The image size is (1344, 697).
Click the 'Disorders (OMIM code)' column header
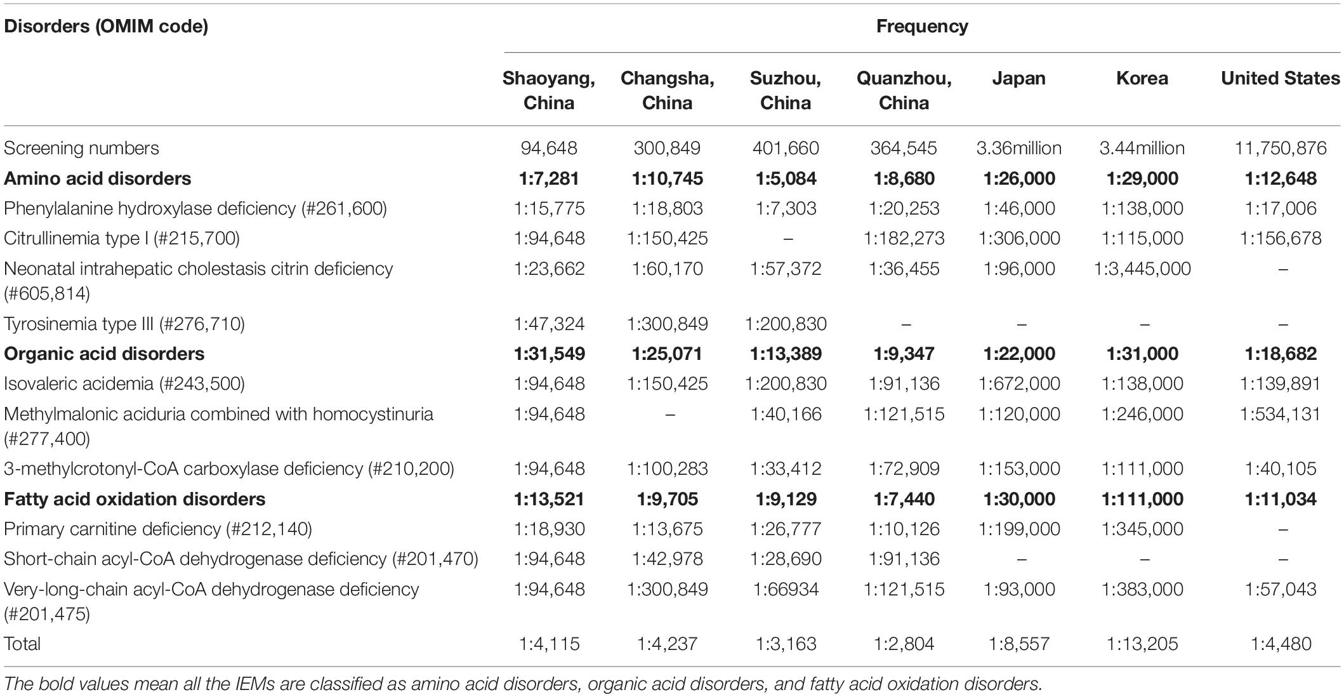[x=106, y=27]
